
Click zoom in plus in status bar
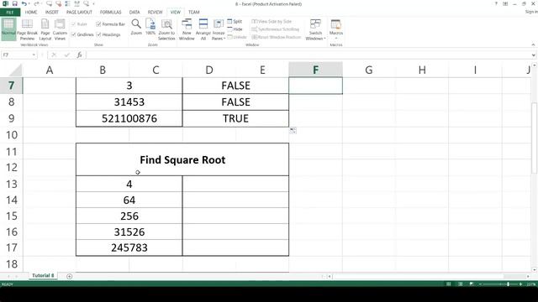click(x=520, y=284)
